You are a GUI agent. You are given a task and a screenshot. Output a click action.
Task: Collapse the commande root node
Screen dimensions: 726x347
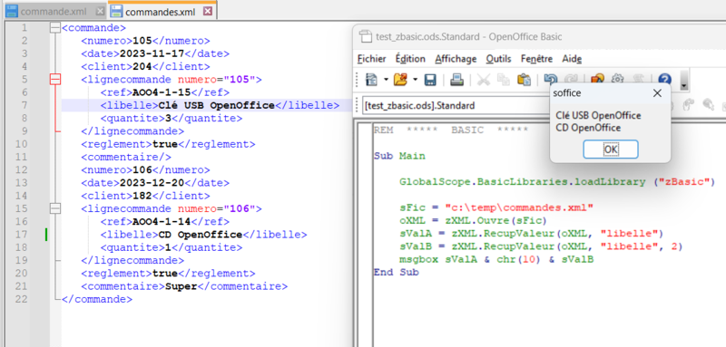[x=55, y=28]
